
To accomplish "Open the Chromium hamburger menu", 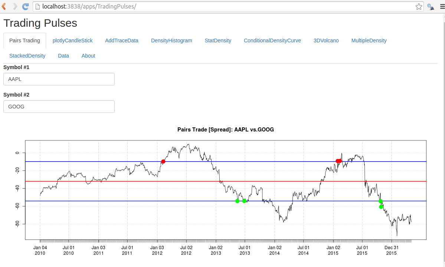I will pos(441,6).
